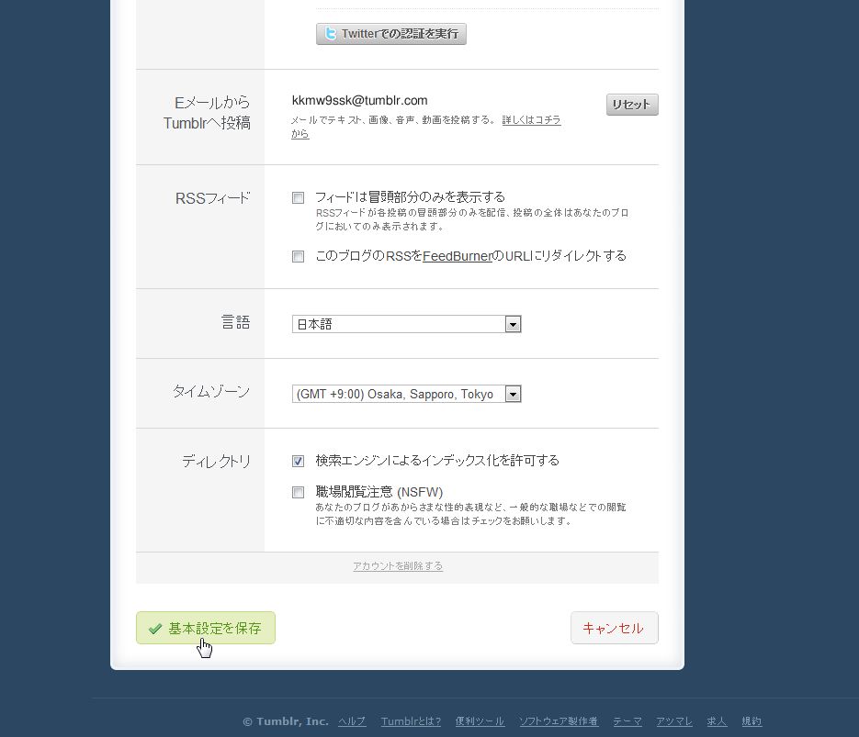Open the ヘルプ footer link
The height and width of the screenshot is (737, 859).
(x=352, y=721)
